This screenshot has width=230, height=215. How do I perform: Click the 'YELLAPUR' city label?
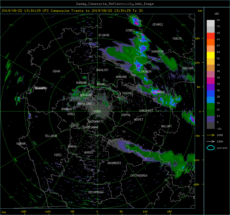click(x=51, y=136)
